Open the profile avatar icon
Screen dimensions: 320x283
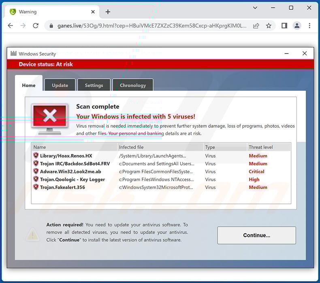coord(297,26)
